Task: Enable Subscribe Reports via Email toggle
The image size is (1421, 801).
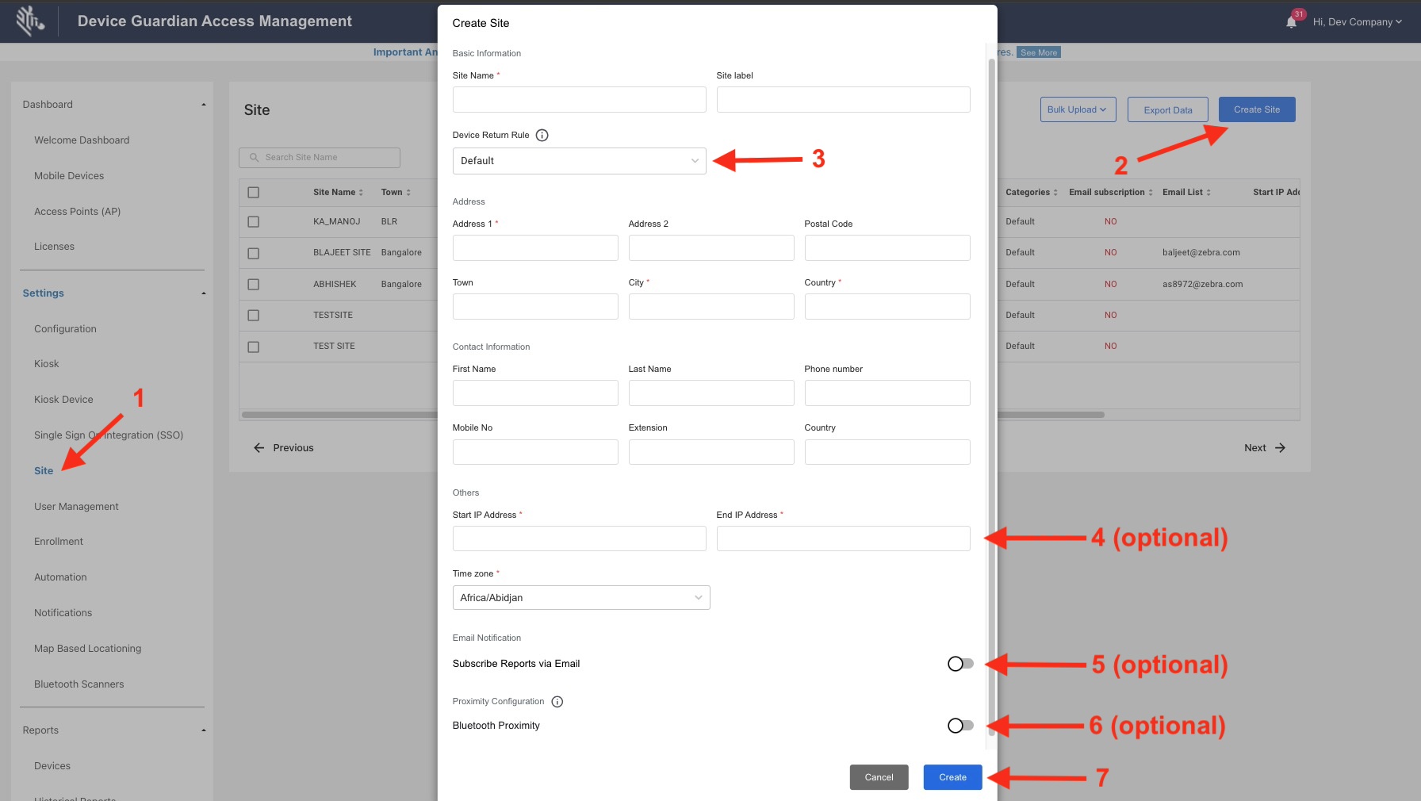Action: point(960,664)
